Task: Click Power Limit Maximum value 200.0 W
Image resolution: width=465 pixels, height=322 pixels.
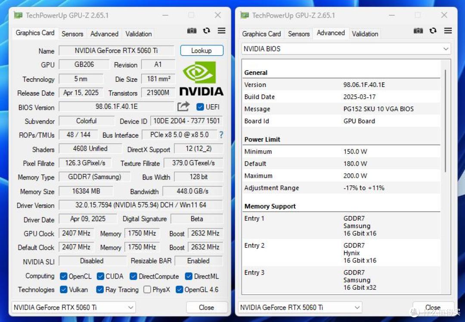Action: pos(355,176)
